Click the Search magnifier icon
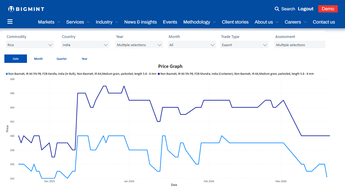This screenshot has height=194, width=345. tap(277, 9)
